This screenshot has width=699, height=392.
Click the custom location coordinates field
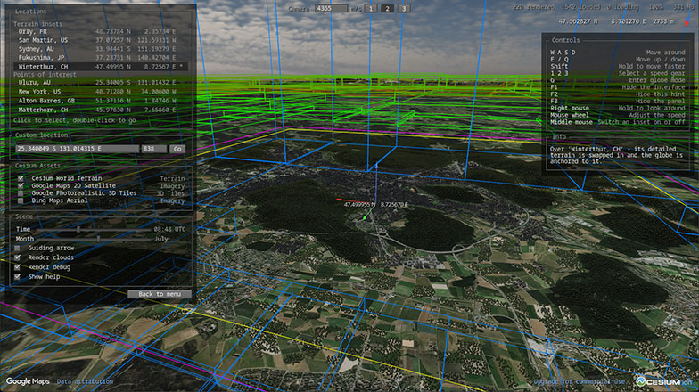tap(77, 149)
